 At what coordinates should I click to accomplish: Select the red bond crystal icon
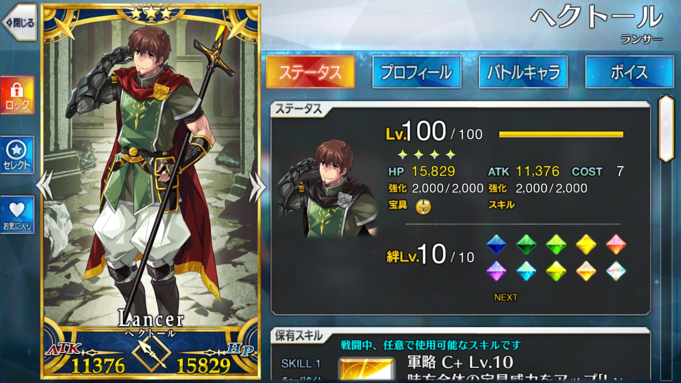[616, 244]
